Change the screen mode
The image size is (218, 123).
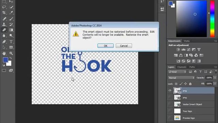click(x=11, y=70)
